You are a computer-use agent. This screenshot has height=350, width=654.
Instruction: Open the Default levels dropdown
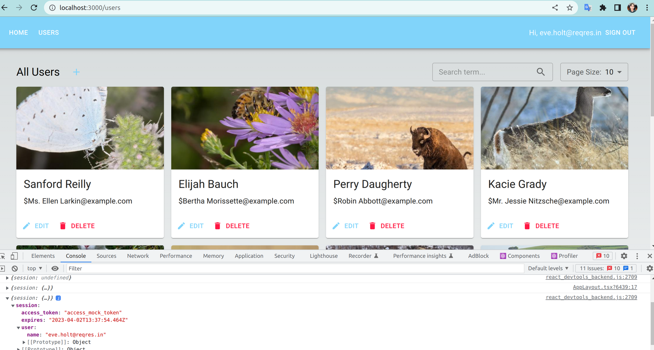[x=548, y=268]
